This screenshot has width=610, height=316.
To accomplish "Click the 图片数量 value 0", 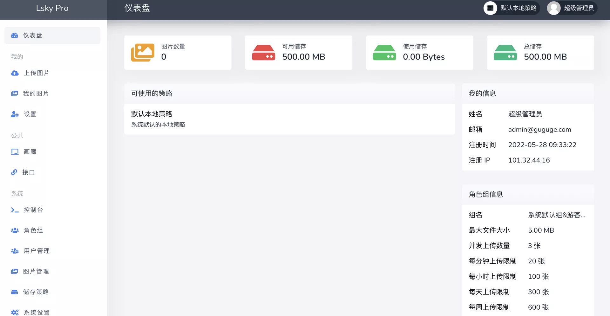I will coord(164,57).
